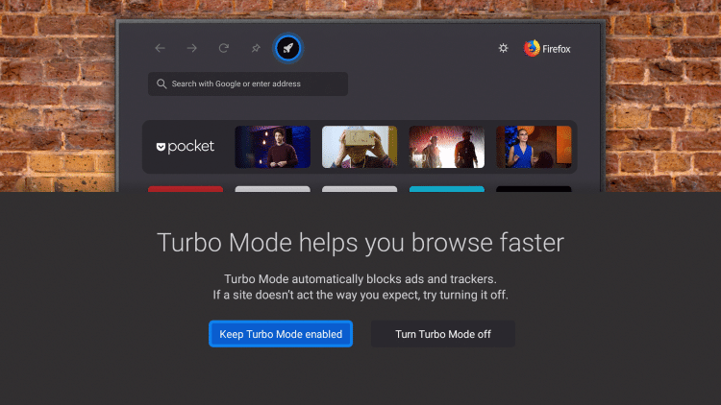Select thumbnail with two silhouetted figures
The width and height of the screenshot is (721, 405).
tap(446, 147)
